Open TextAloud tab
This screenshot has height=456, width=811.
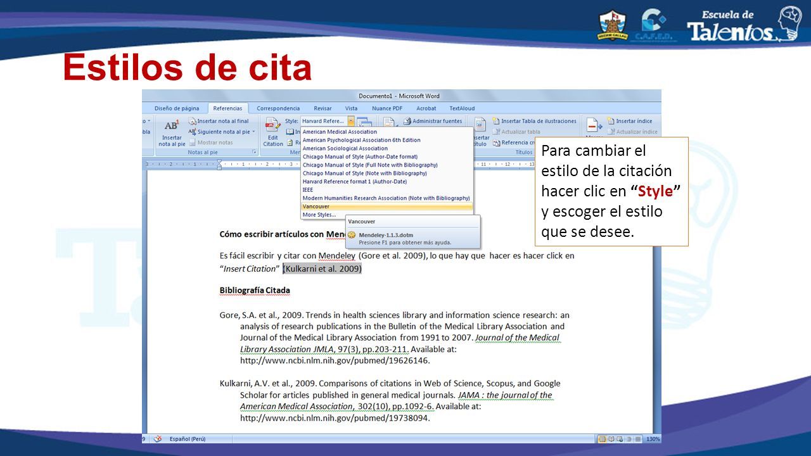(x=462, y=108)
